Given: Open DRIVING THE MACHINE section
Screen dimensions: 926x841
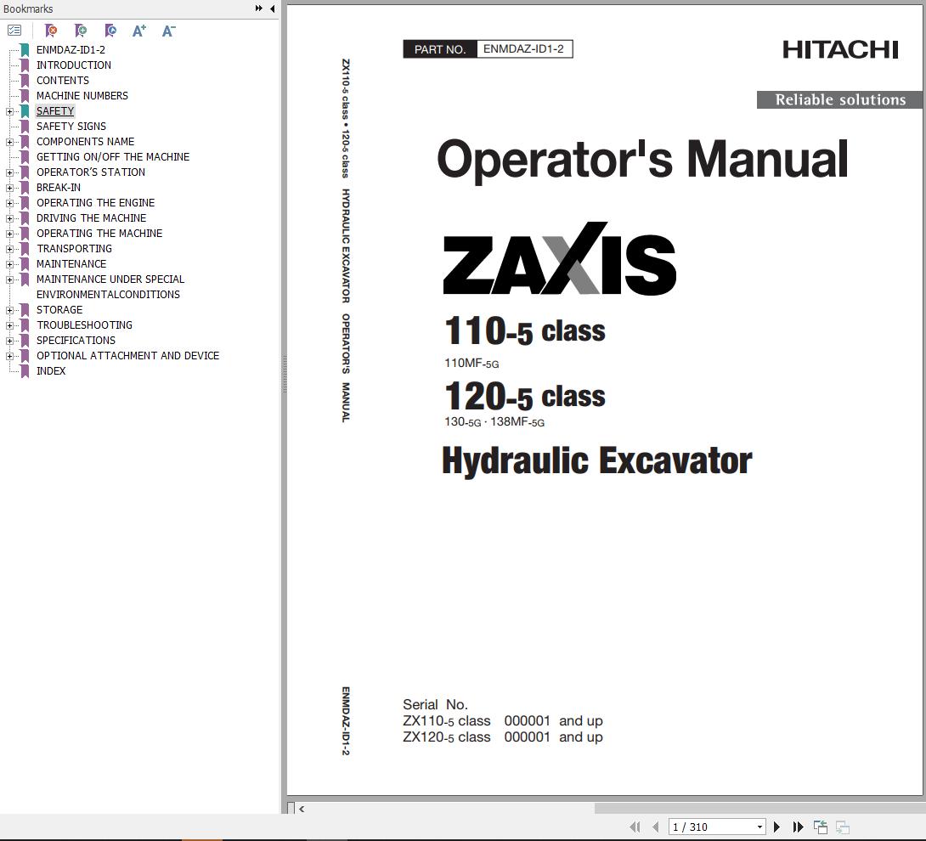Looking at the screenshot, I should 92,218.
